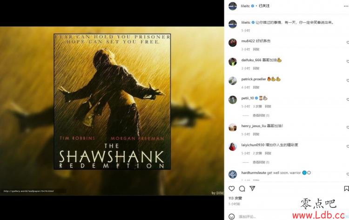The image size is (349, 220).
Task: Like the post with the heart icon
Action: pos(231,188)
